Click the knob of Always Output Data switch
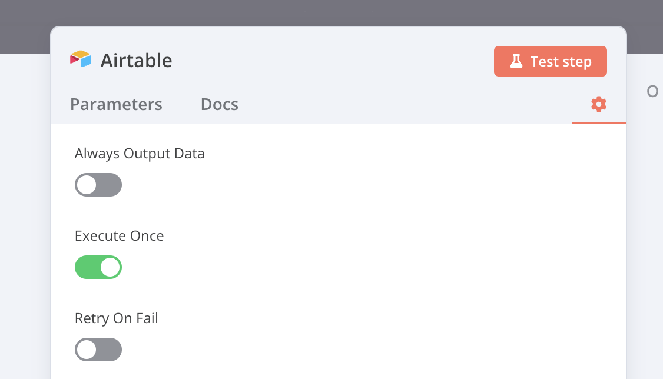 [x=87, y=185]
